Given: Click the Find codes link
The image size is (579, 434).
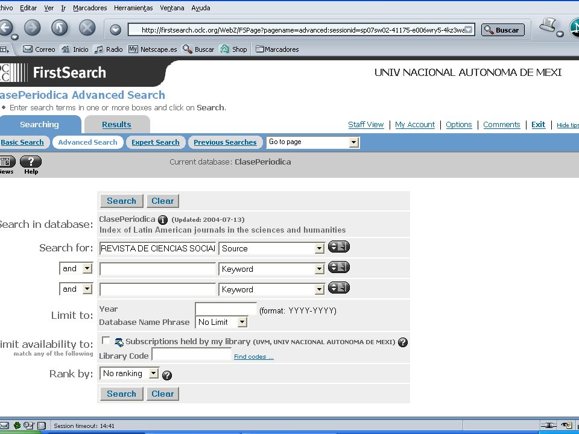Looking at the screenshot, I should 254,356.
